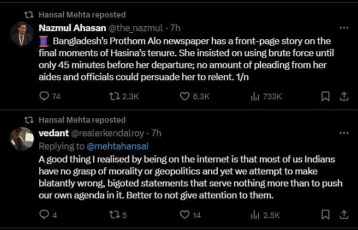Open more options menu for vedant's tweet

[344, 132]
